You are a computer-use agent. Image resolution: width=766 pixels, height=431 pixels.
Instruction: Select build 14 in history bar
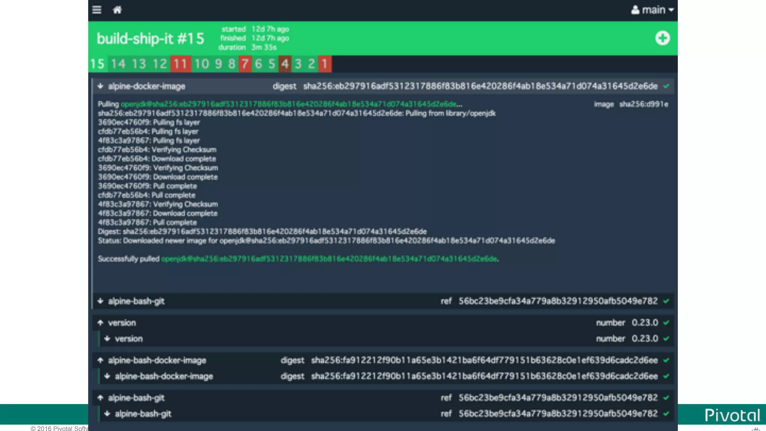point(118,64)
